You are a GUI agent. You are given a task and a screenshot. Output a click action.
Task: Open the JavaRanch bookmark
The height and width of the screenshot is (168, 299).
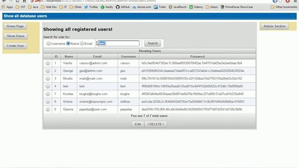(x=178, y=7)
